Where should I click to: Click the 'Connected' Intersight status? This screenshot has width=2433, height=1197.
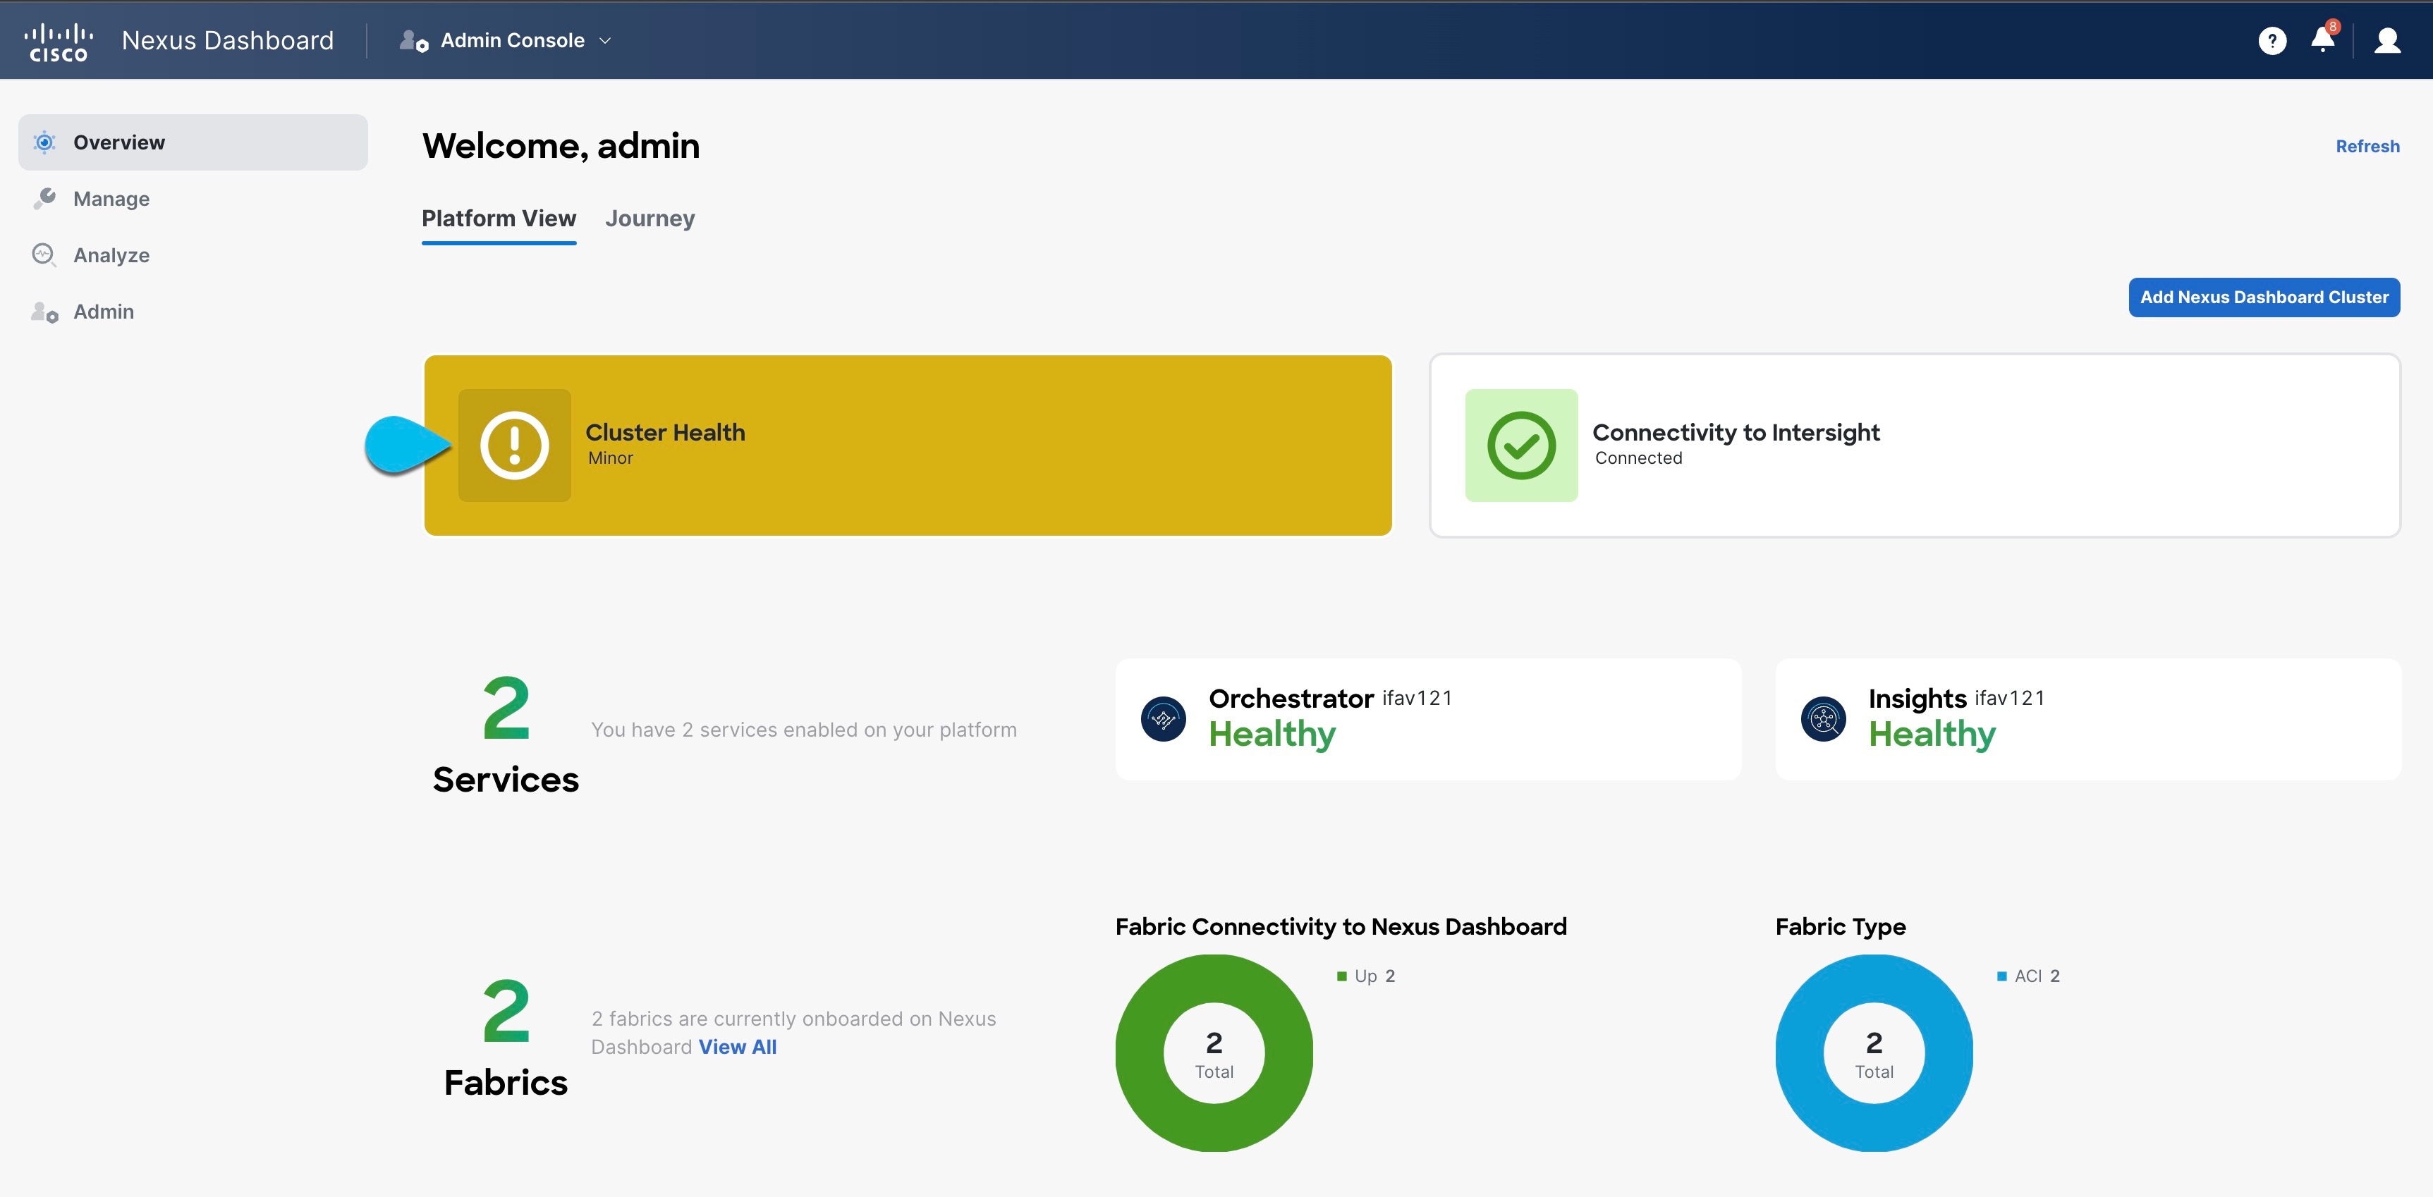coord(1638,458)
